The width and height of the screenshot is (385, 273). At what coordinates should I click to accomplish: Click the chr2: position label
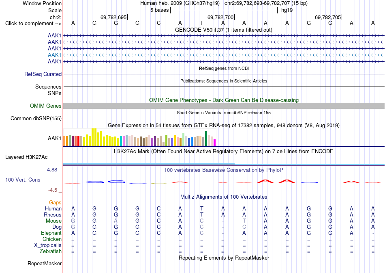pyautogui.click(x=56, y=17)
